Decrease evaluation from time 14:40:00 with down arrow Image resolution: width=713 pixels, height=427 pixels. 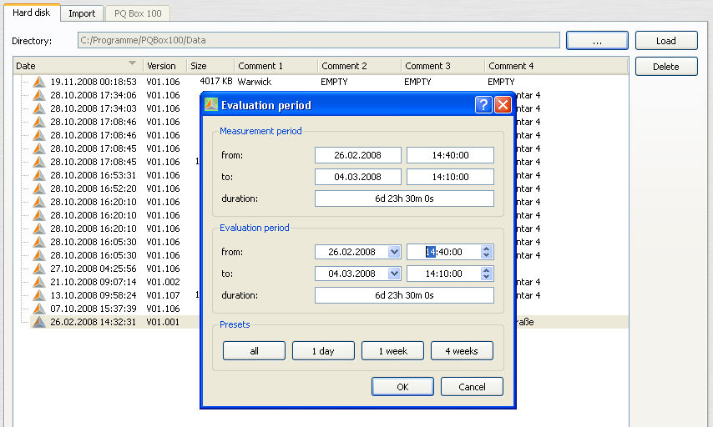(x=487, y=255)
